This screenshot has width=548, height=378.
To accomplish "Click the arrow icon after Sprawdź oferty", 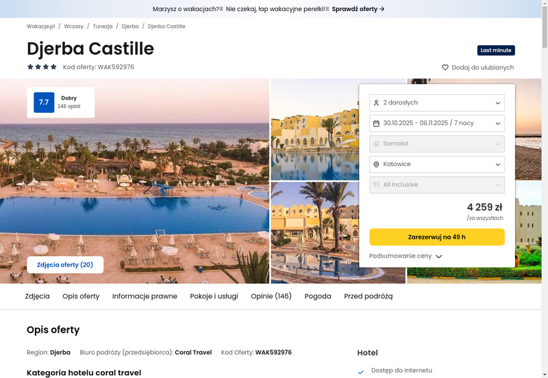I will [x=382, y=9].
